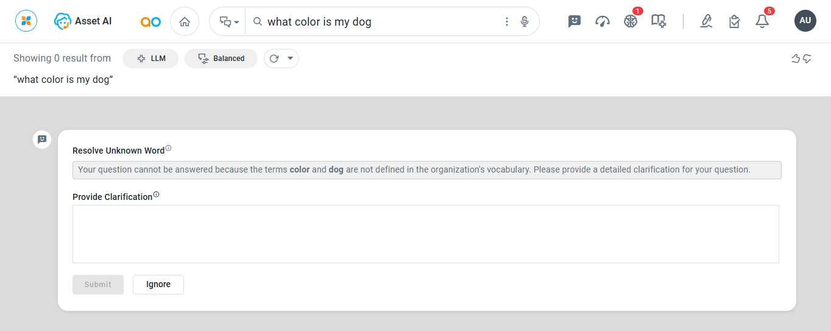Click the pen signature icon
The image size is (831, 331).
706,21
